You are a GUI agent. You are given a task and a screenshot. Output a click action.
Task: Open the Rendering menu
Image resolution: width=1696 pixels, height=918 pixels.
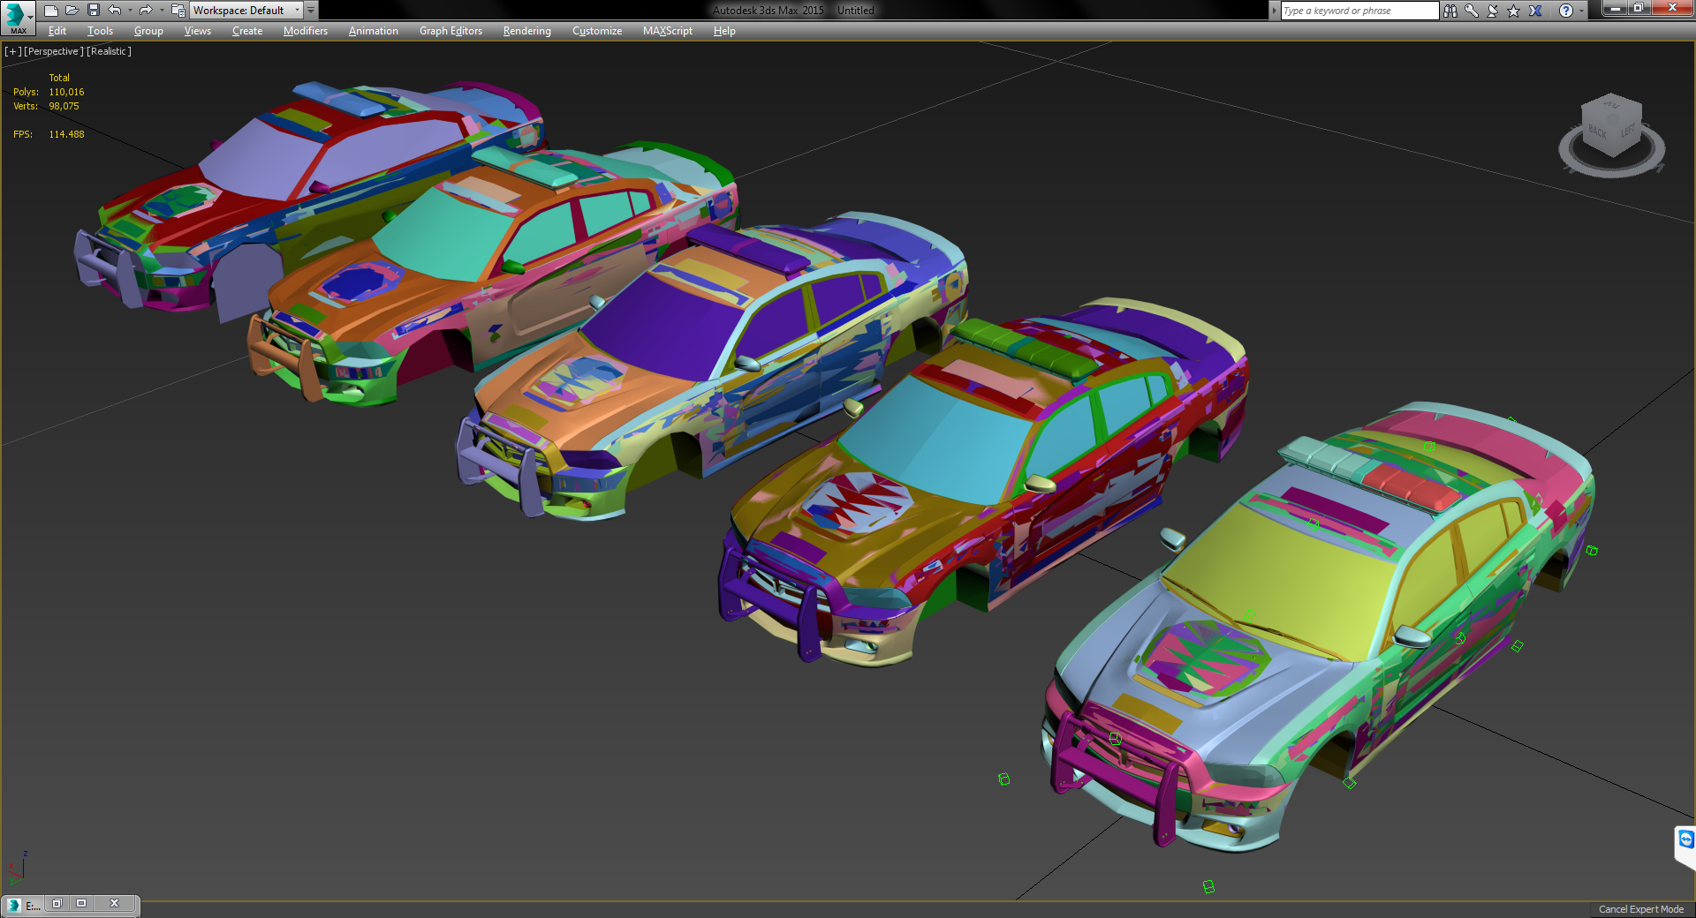(x=527, y=31)
